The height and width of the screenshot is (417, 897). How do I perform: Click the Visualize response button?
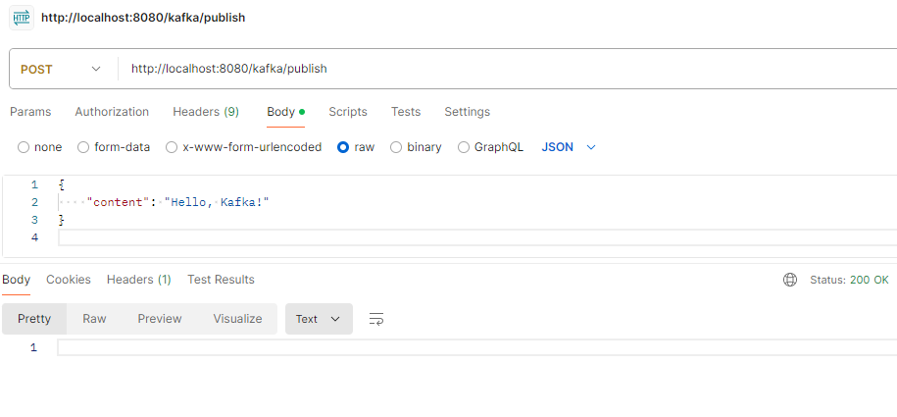click(237, 319)
